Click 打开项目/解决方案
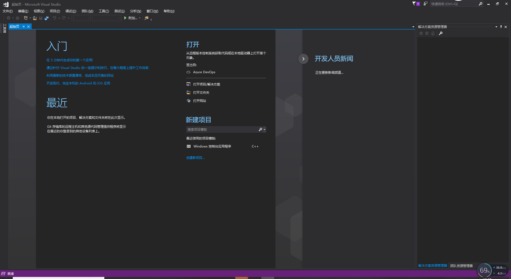511x279 pixels. [x=204, y=84]
